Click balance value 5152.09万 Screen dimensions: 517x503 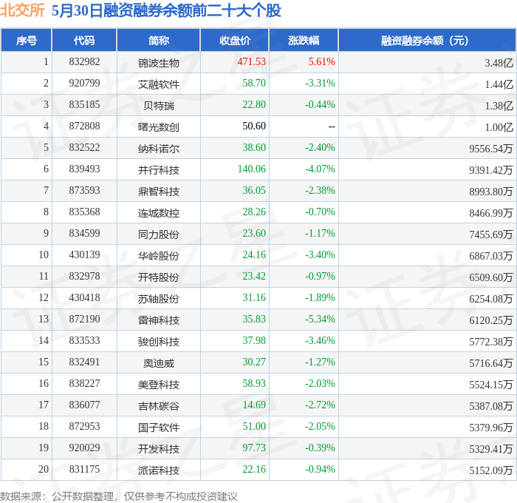pyautogui.click(x=491, y=470)
